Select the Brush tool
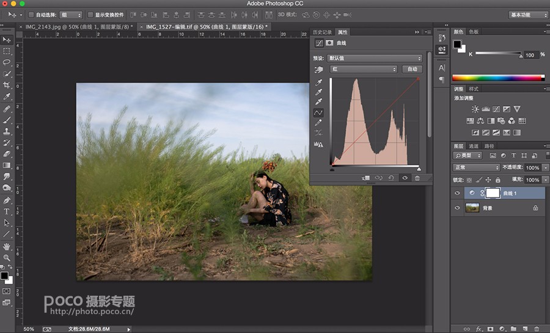The image size is (550, 333). 7,120
